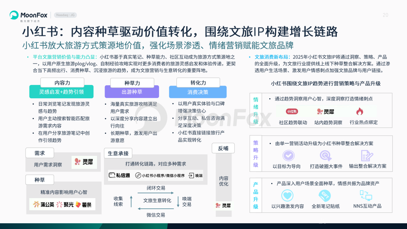Click the 灵犀 logo beside 用户需求洞察
Screen dimensions: 407x229
[x=84, y=162]
